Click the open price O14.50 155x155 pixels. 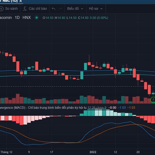48,18
